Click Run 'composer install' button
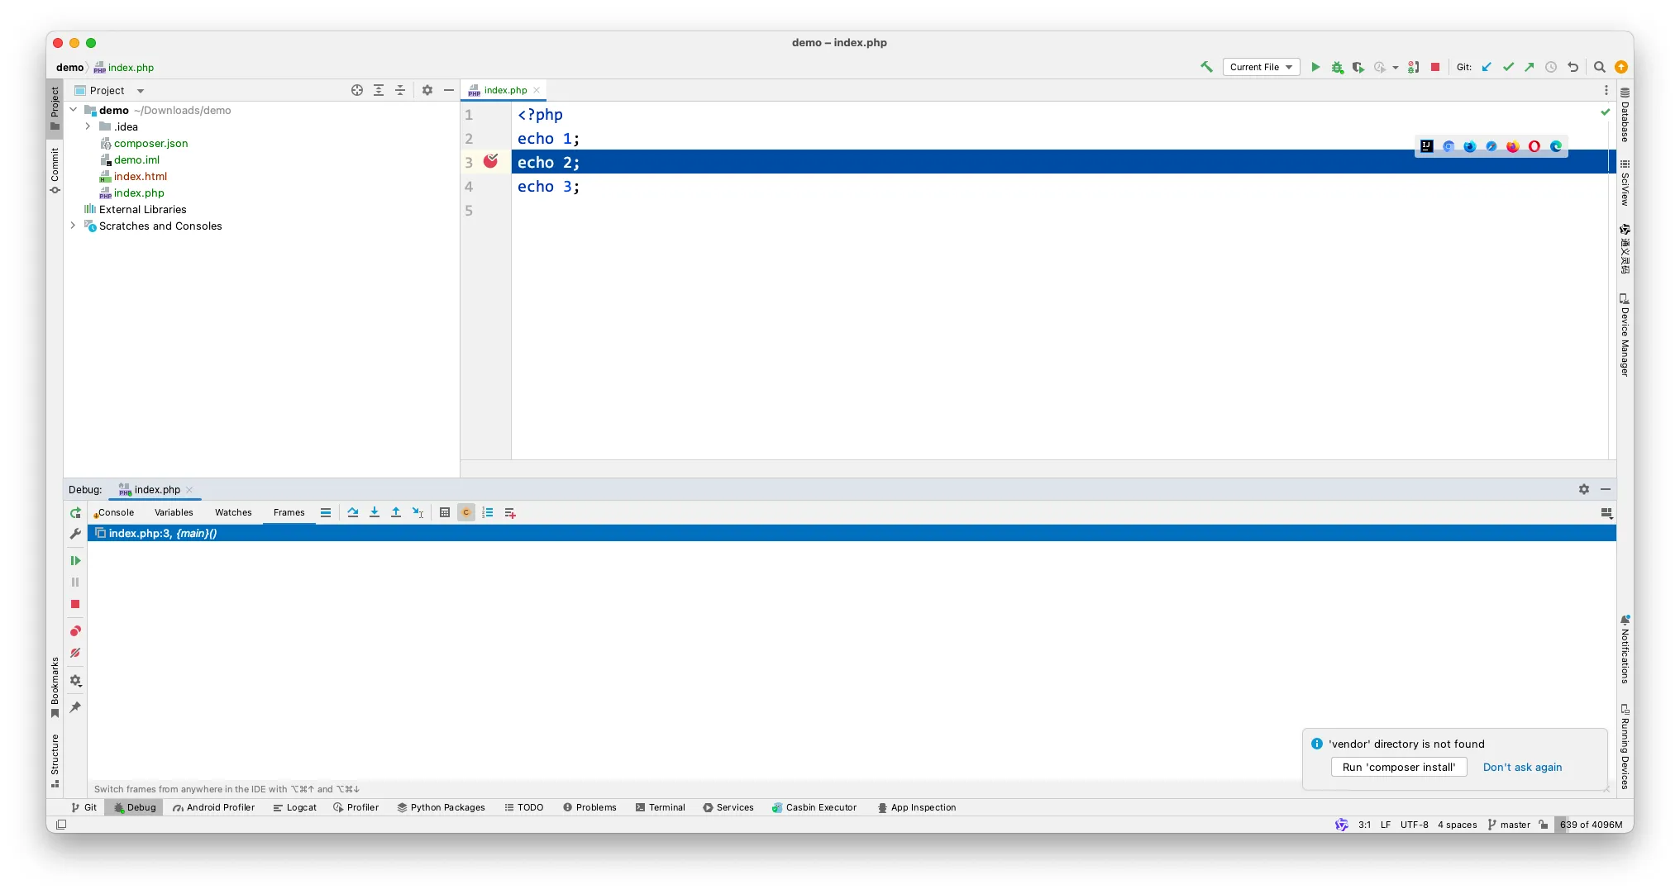This screenshot has width=1680, height=894. pos(1398,767)
